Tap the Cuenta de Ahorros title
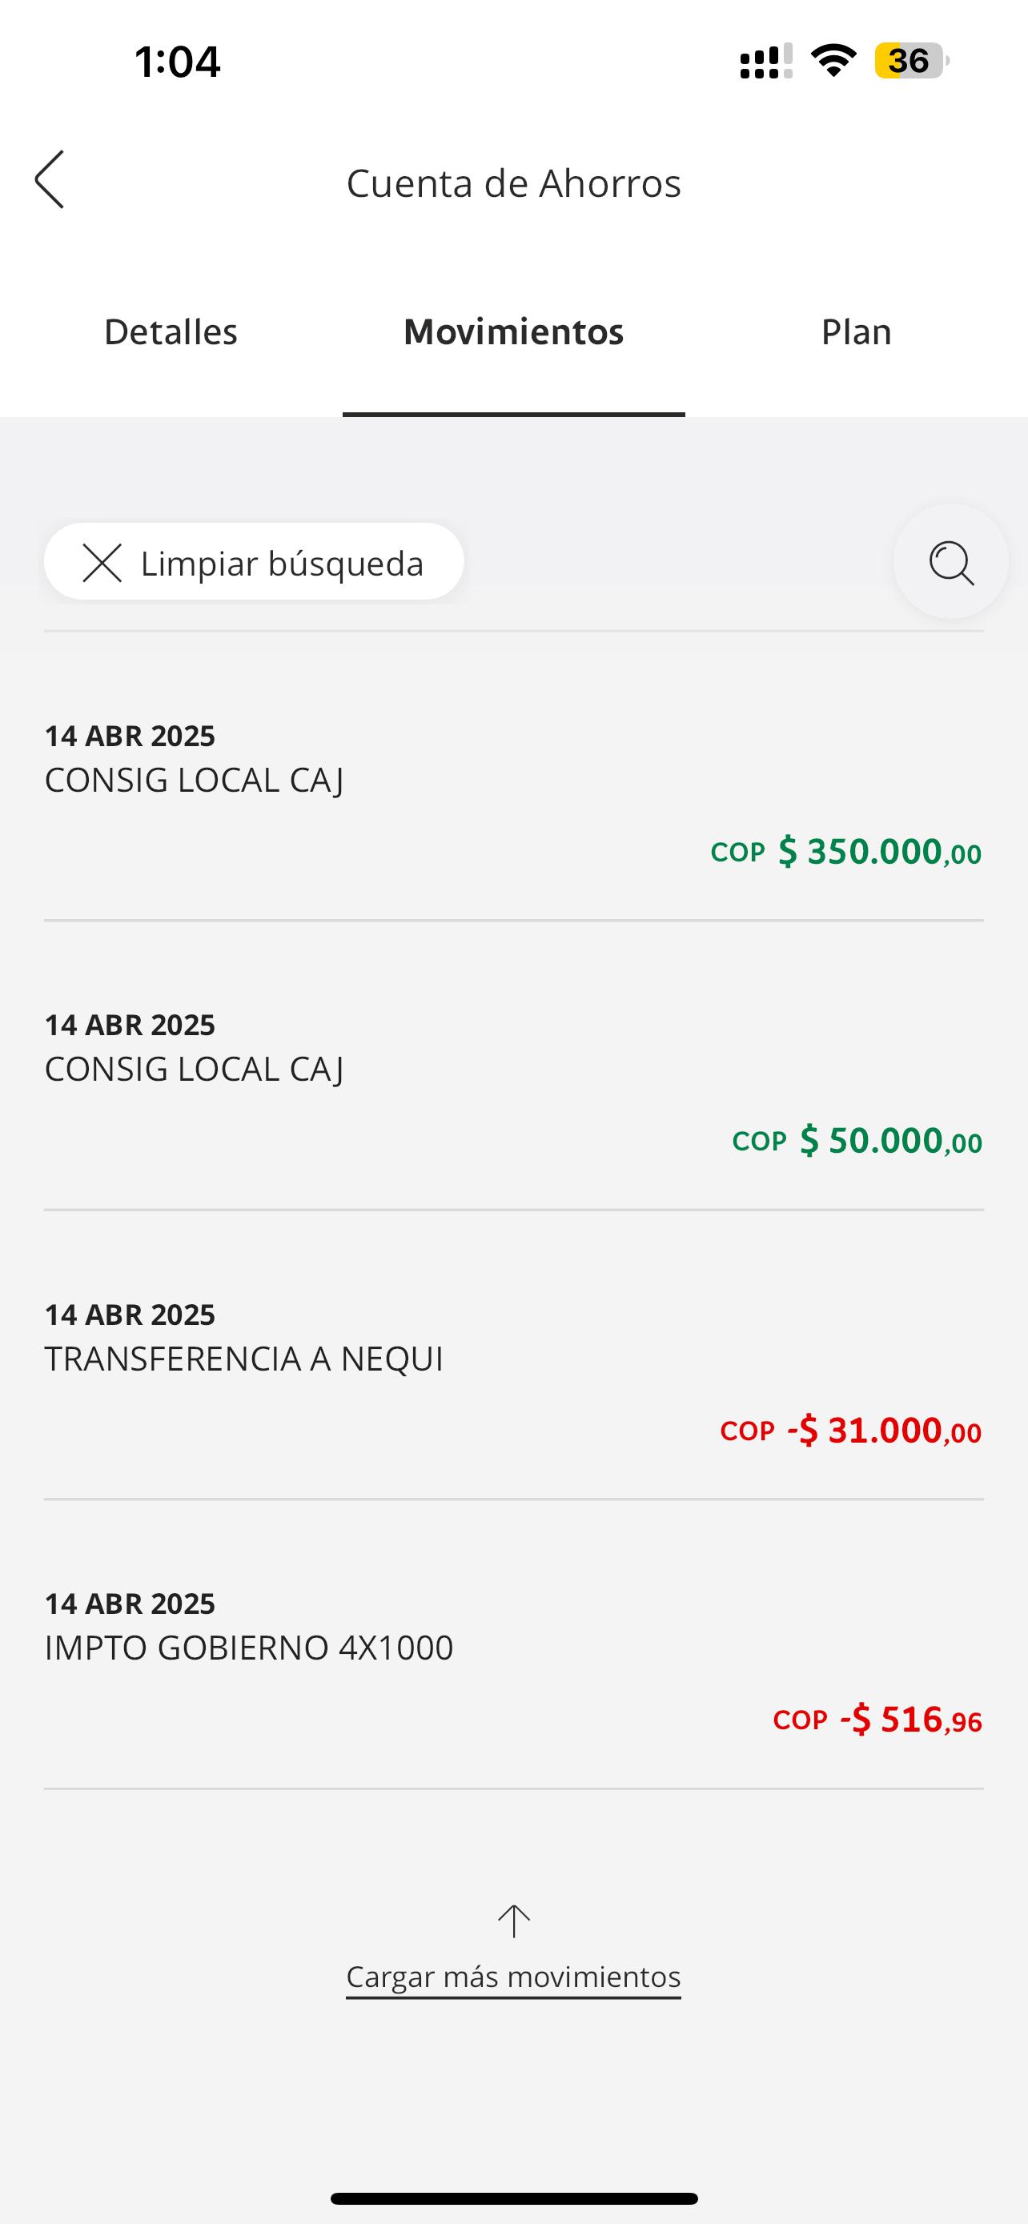The image size is (1028, 2224). [513, 183]
